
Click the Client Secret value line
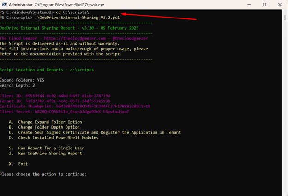[65, 112]
